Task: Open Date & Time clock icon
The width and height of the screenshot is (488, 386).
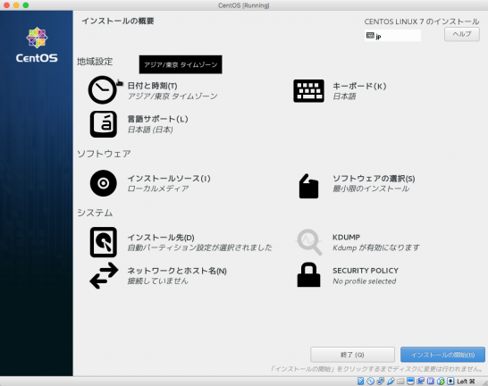Action: [103, 90]
